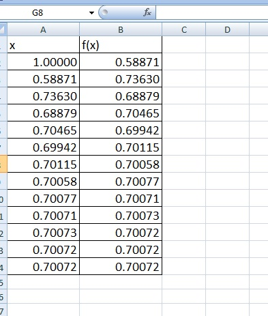The height and width of the screenshot is (316, 268).
Task: Click the Select All corner button
Action: 3,29
